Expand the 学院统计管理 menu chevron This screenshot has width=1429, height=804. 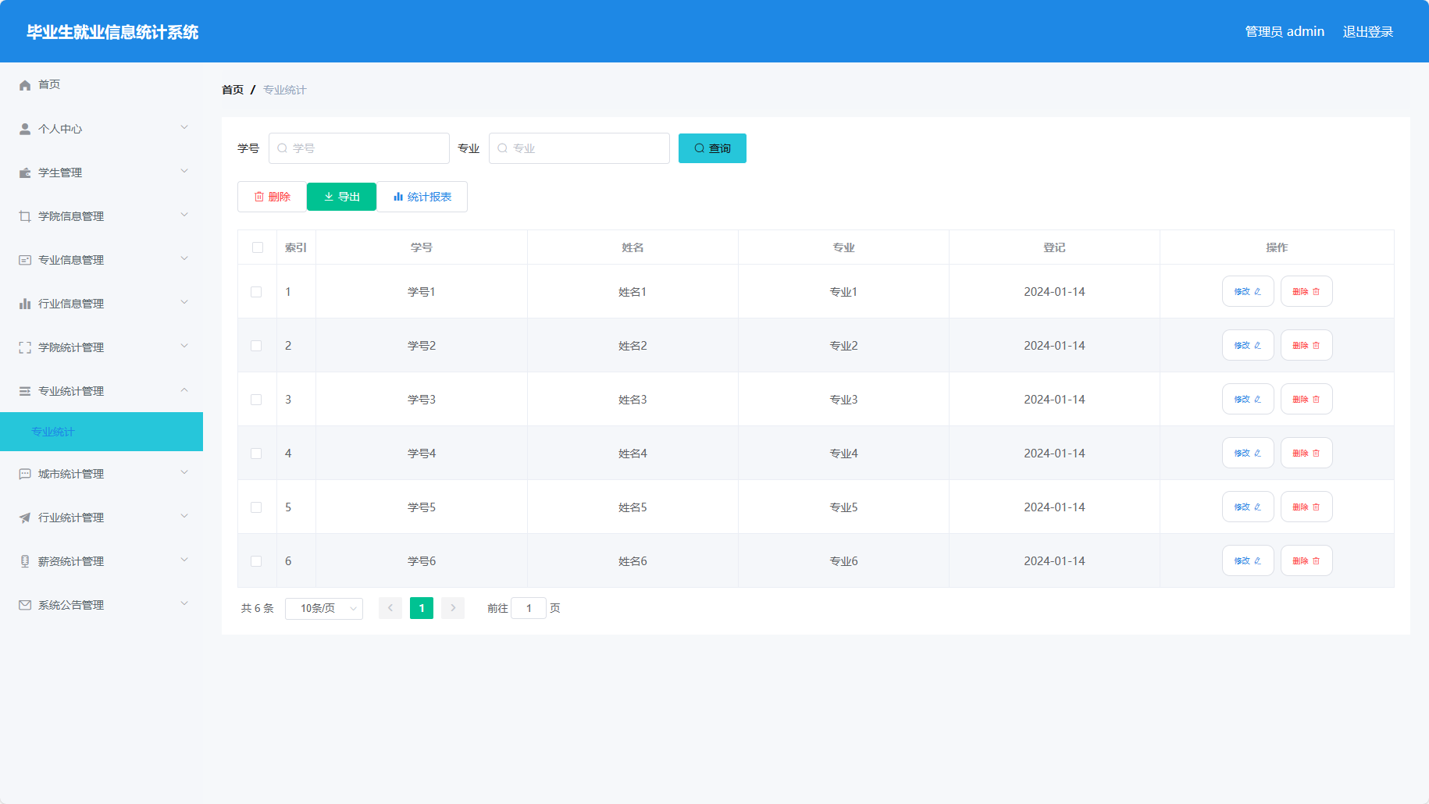tap(184, 346)
